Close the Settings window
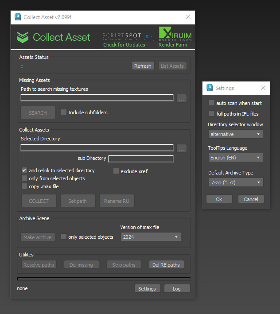Image resolution: width=280 pixels, height=314 pixels. pyautogui.click(x=263, y=88)
